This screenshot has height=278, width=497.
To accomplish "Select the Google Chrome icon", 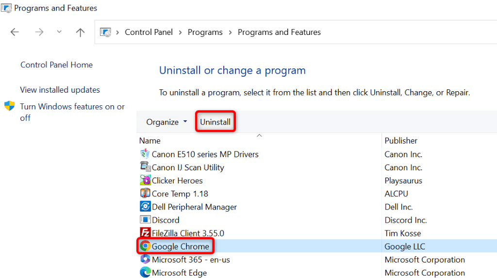I will tap(145, 246).
